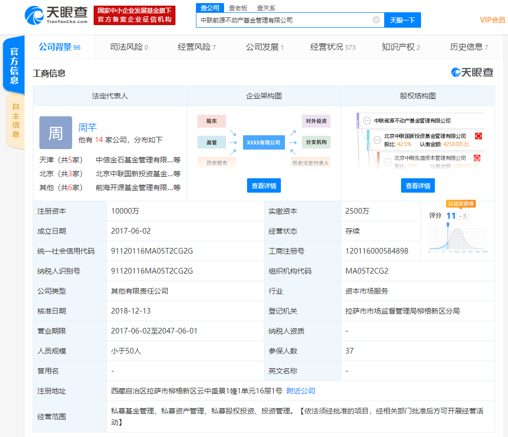Image resolution: width=508 pixels, height=437 pixels.
Task: Click 股东 box in structure diagram
Action: coord(212,121)
